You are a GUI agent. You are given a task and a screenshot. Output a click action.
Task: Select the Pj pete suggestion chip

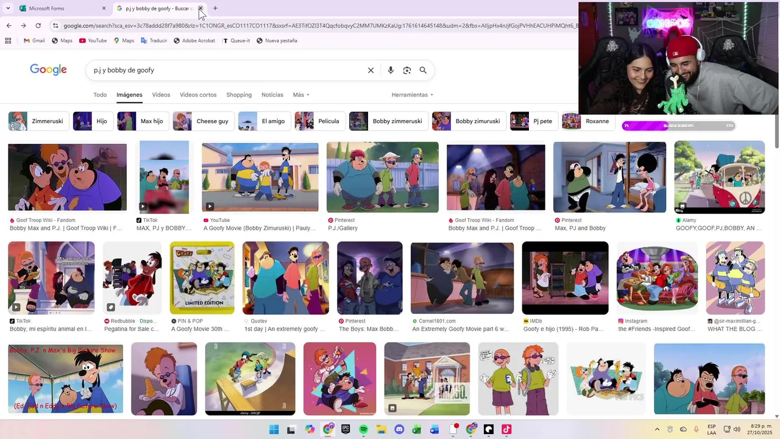tap(534, 121)
